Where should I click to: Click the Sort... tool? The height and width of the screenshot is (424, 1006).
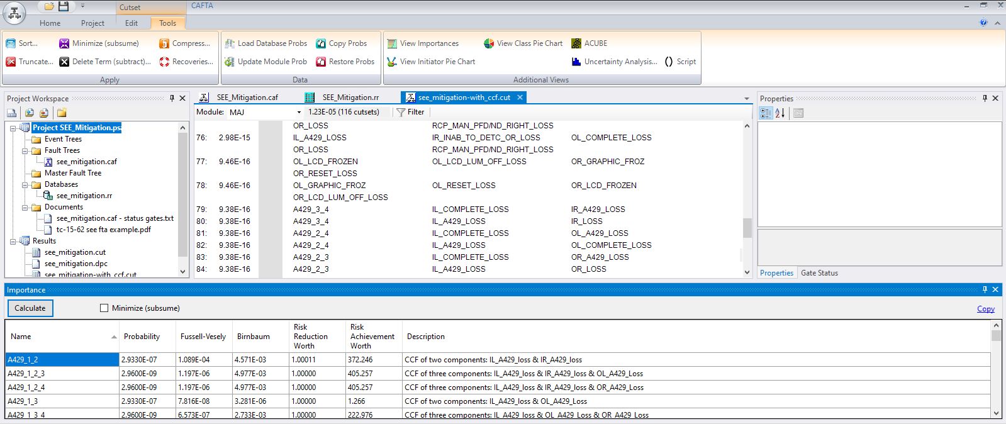pos(22,43)
